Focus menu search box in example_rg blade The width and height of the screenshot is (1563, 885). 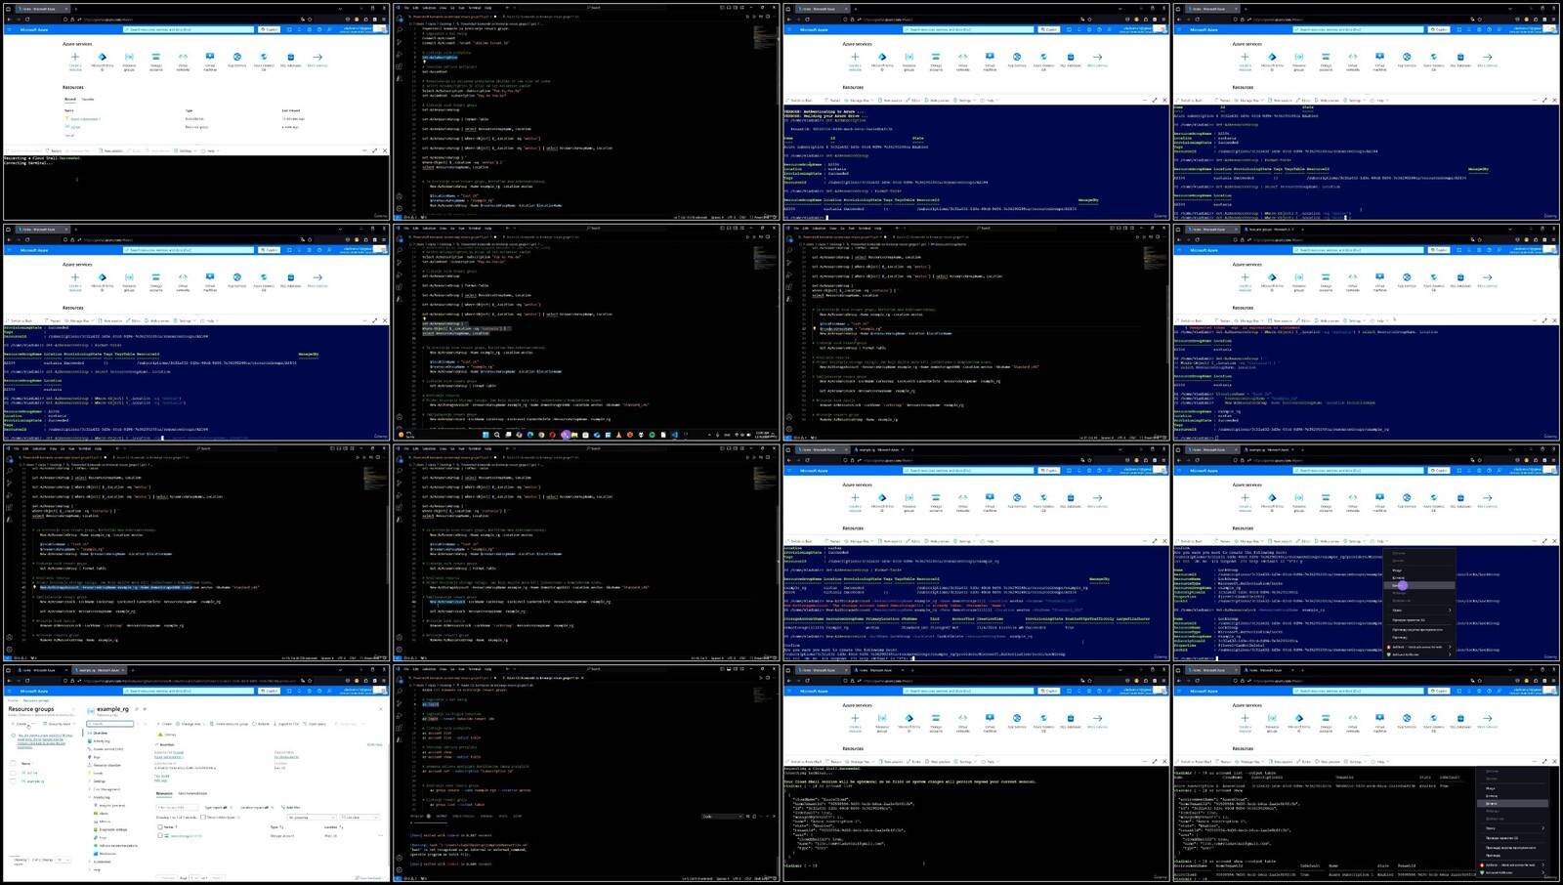pyautogui.click(x=109, y=724)
